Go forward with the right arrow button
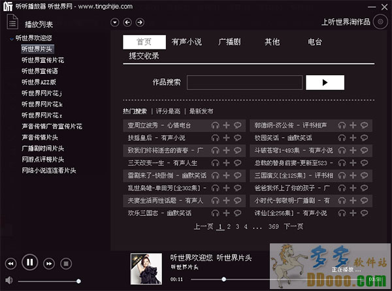The width and height of the screenshot is (392, 291). (x=140, y=22)
